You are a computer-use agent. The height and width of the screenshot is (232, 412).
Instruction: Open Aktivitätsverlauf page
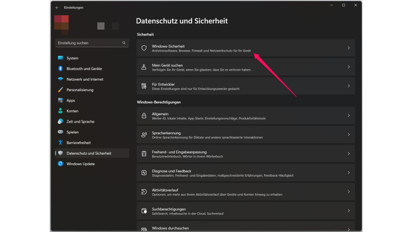[246, 192]
